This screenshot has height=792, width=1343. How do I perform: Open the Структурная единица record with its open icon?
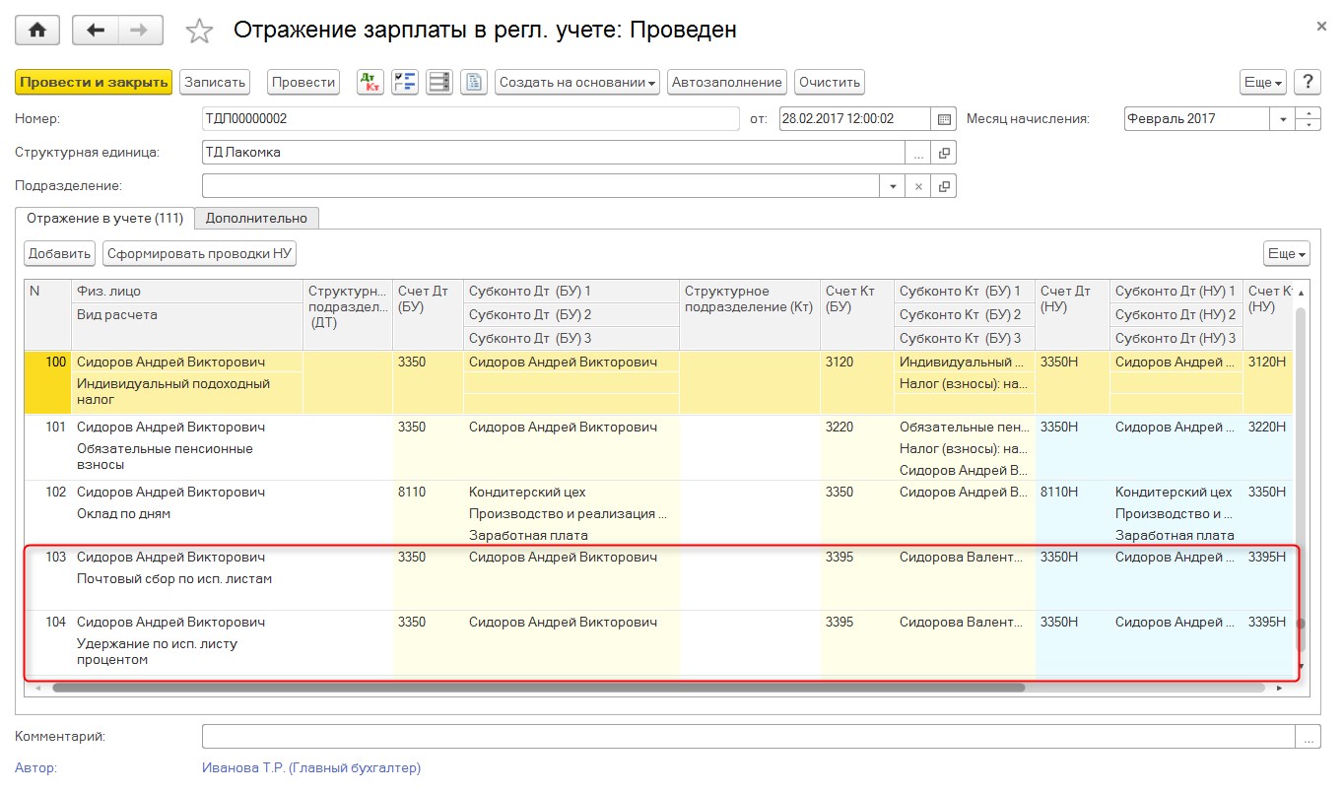coord(944,153)
